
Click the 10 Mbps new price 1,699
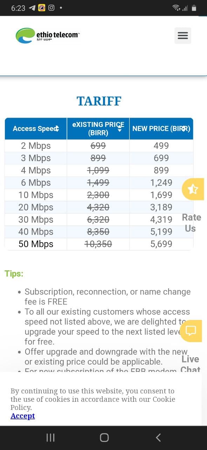[161, 195]
